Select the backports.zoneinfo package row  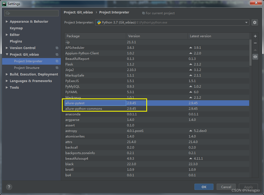157,153
